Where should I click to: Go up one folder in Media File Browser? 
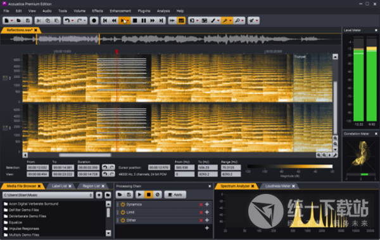[x=99, y=195]
